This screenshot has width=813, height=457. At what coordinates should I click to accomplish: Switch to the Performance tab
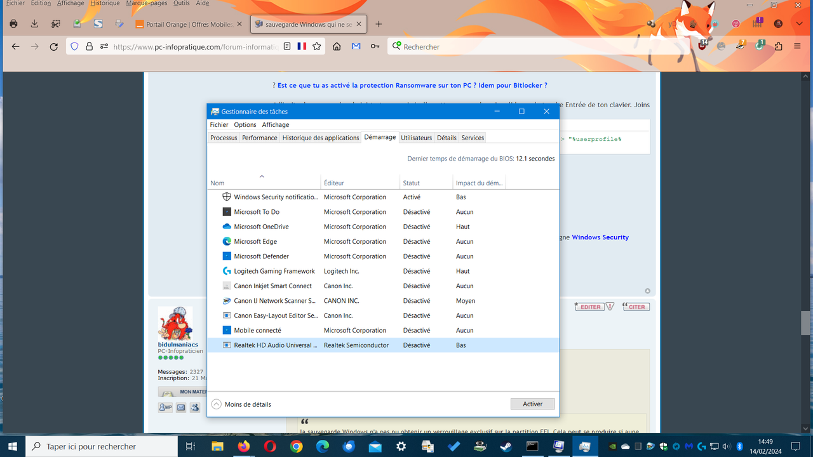pos(260,138)
